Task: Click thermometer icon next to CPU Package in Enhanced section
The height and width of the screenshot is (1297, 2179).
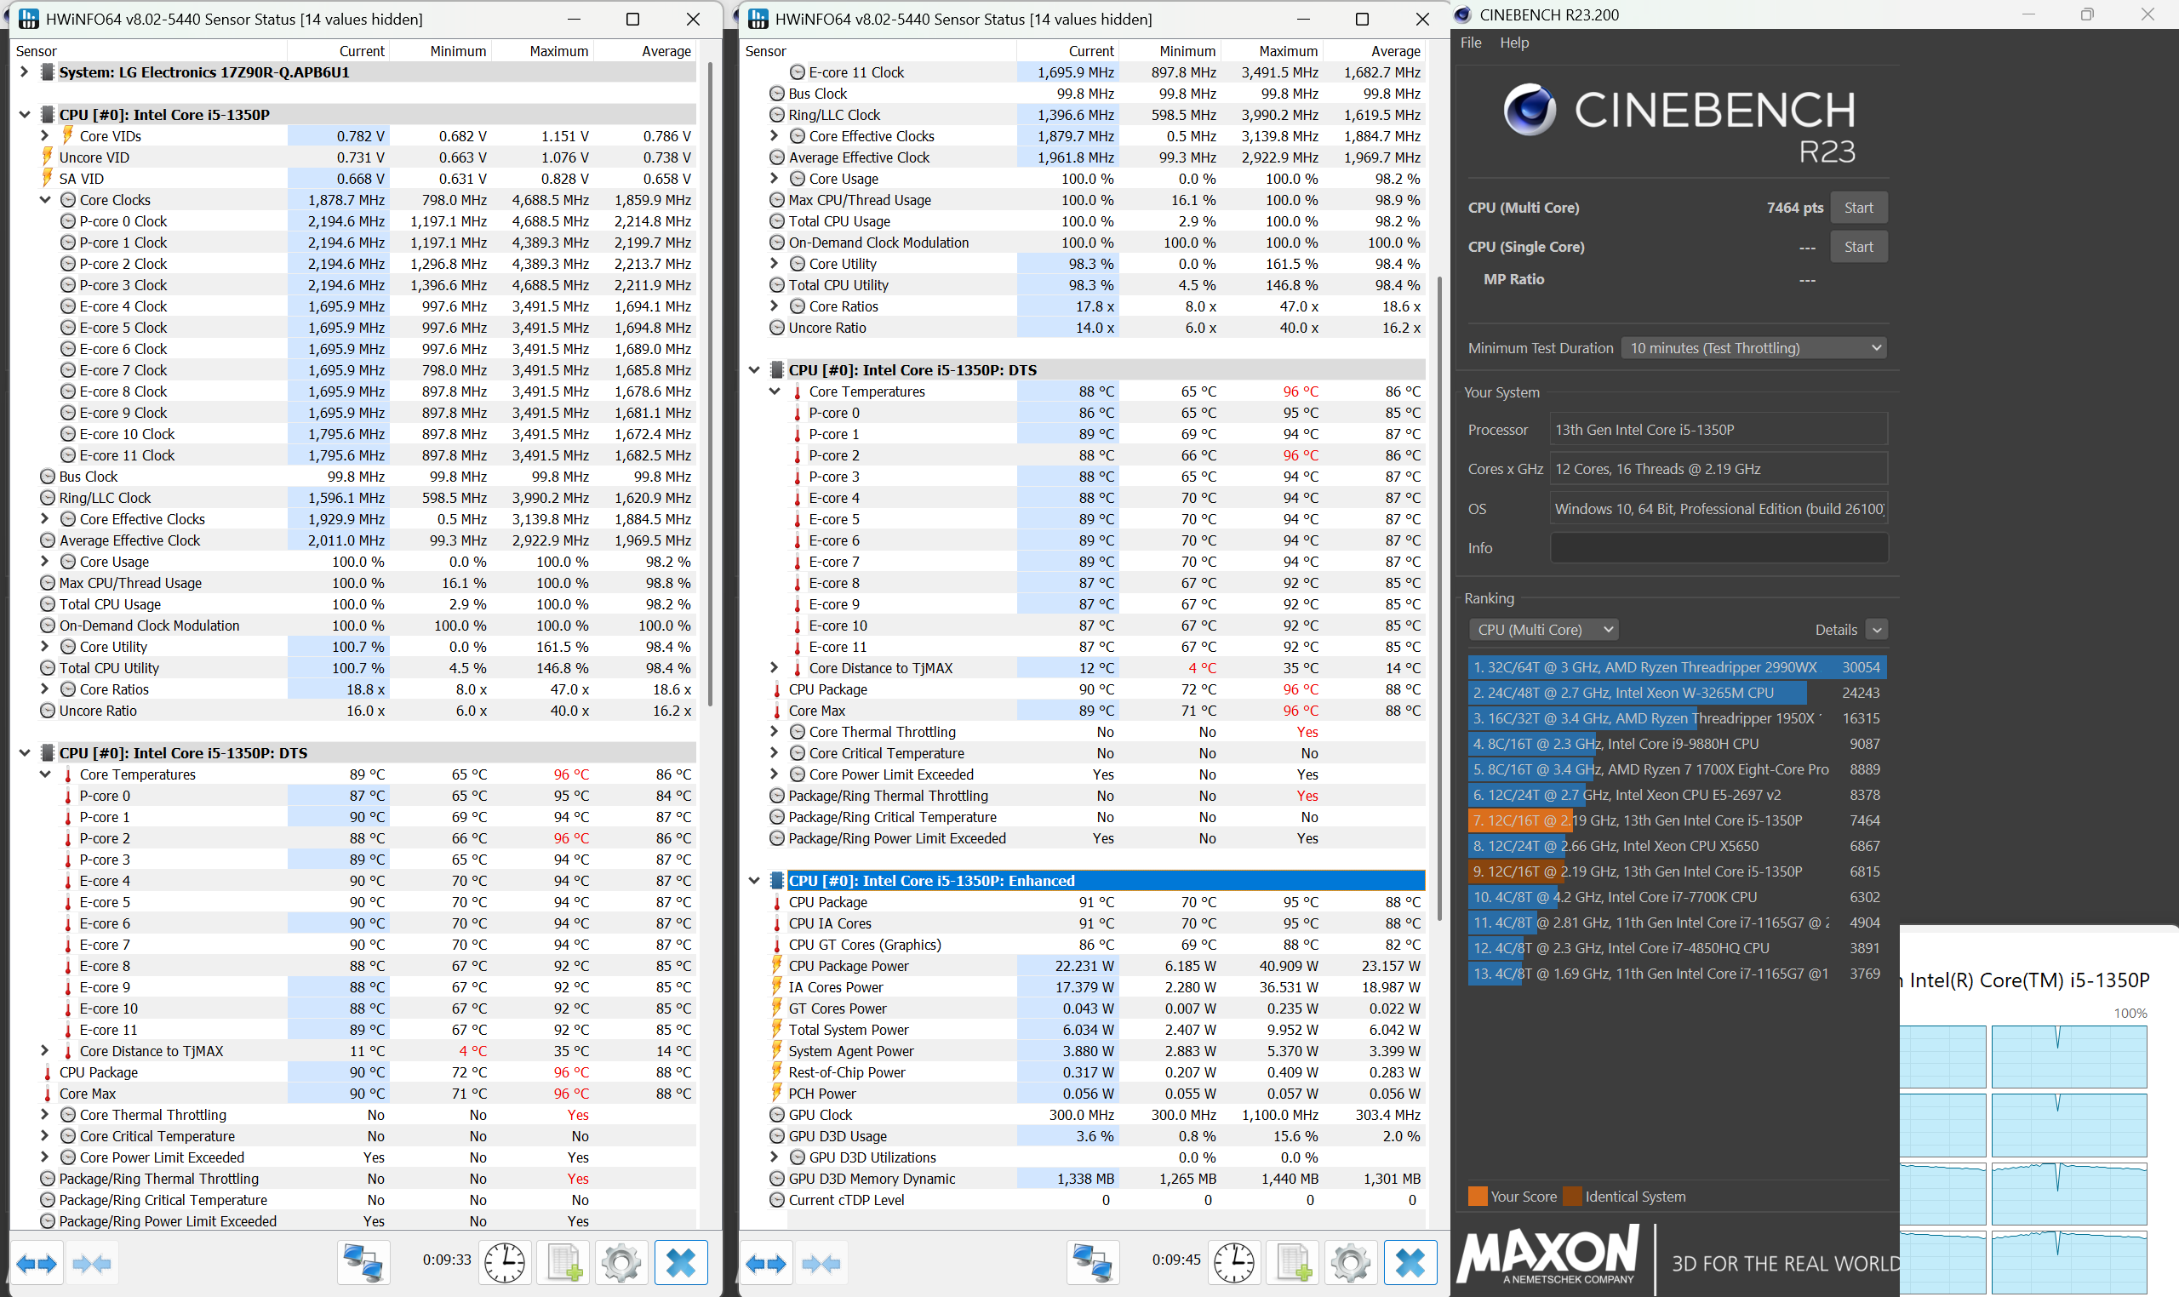Action: tap(777, 902)
